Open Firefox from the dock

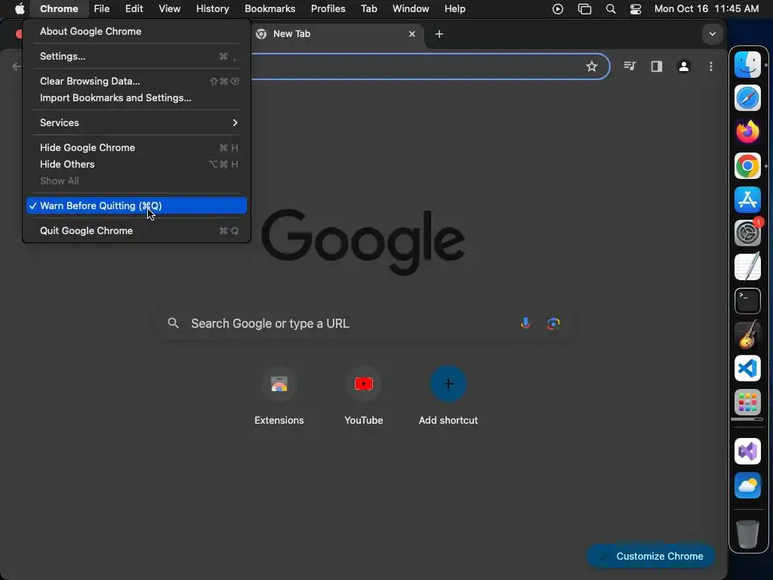click(x=747, y=131)
